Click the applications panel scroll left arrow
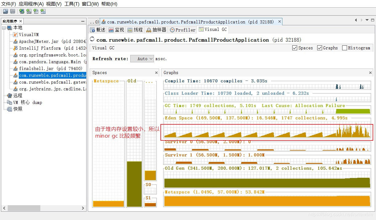Viewport: 376px width, 220px height. pos(4,208)
